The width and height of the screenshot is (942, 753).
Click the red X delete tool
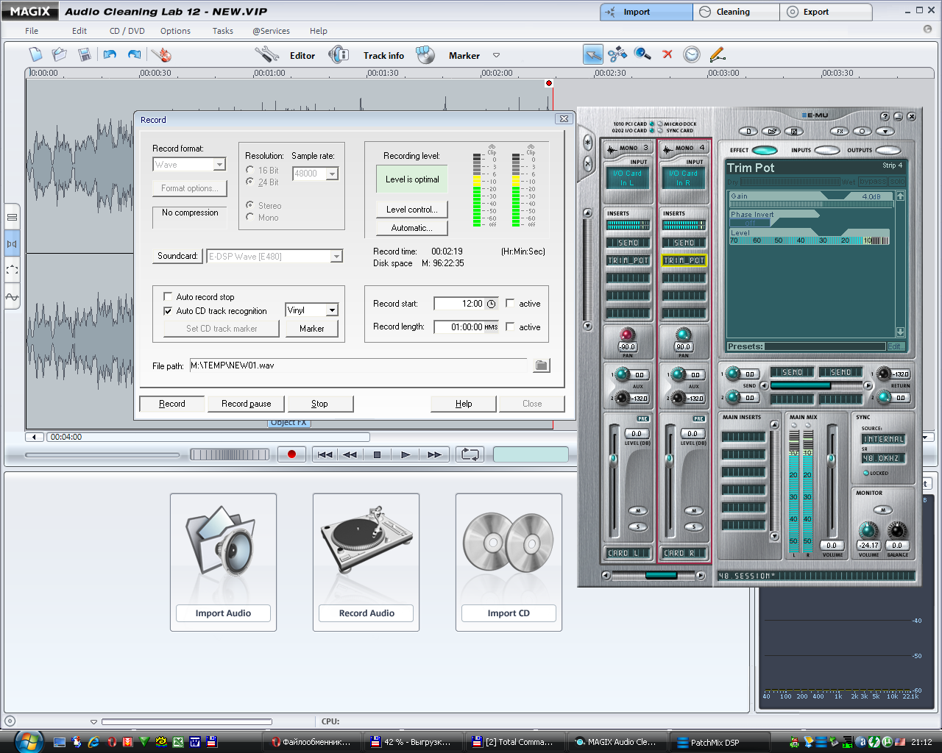pos(667,54)
